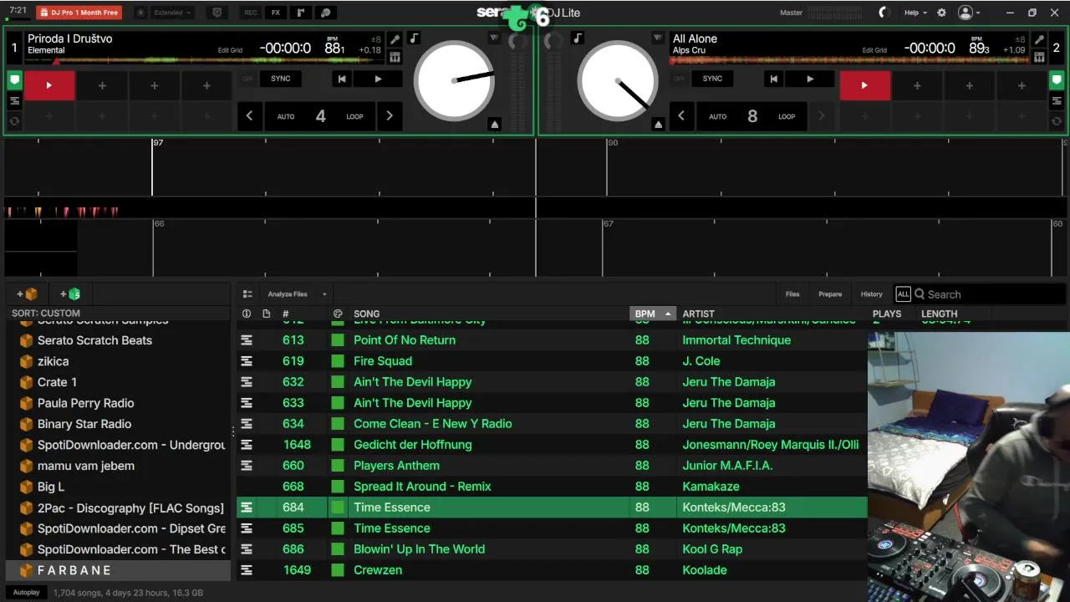Viewport: 1070px width, 602px height.
Task: Toggle the library view mode icon
Action: coord(247,294)
